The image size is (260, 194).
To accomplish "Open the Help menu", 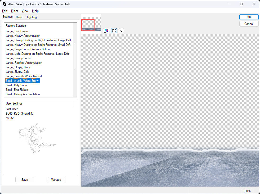I will coord(35,11).
